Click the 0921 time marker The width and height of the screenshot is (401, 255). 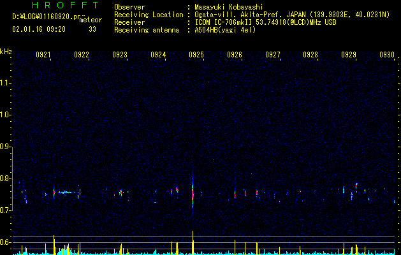[x=43, y=54]
